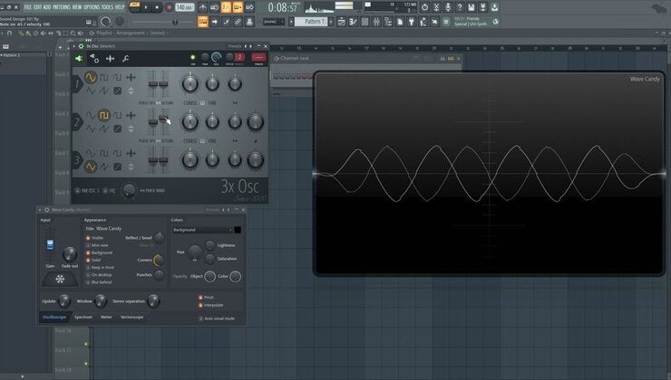Select sine wave shape for oscillator 1
Screen dimensions: 671x380
tap(91, 77)
